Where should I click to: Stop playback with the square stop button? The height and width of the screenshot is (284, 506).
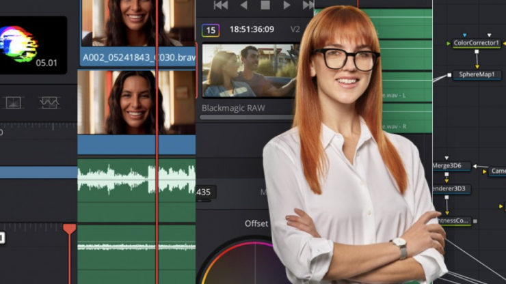pos(265,5)
